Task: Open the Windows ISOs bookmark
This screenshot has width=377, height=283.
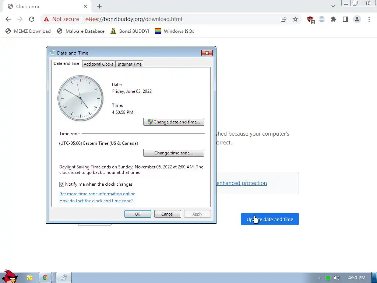Action: [x=175, y=31]
